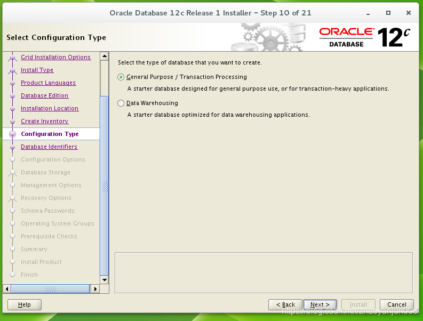Viewport: 423px width, 321px height.
Task: Click the < Back button
Action: (x=285, y=304)
